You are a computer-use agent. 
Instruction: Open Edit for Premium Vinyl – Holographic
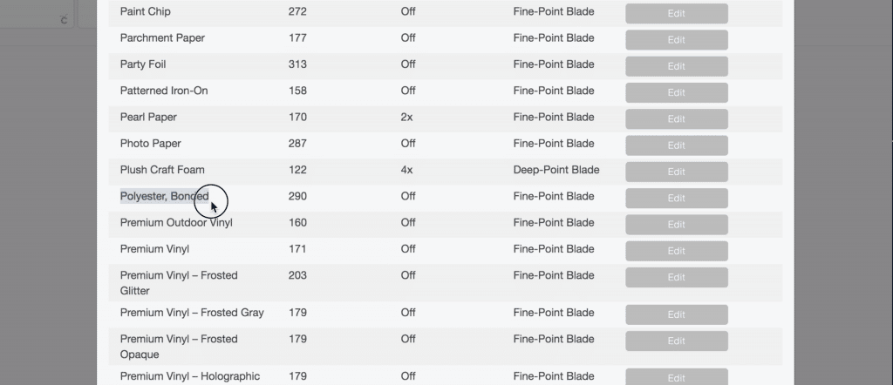[676, 378]
